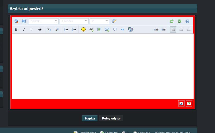Wrap selection in quote tags
This screenshot has width=215, height=133.
point(115,30)
